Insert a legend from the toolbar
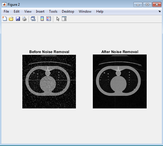Image resolution: width=163 pixels, height=146 pixels. (x=48, y=19)
